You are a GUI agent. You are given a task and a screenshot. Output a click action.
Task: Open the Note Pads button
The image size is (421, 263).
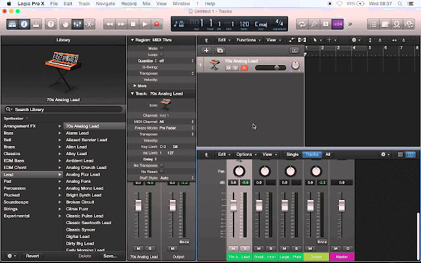pos(385,24)
